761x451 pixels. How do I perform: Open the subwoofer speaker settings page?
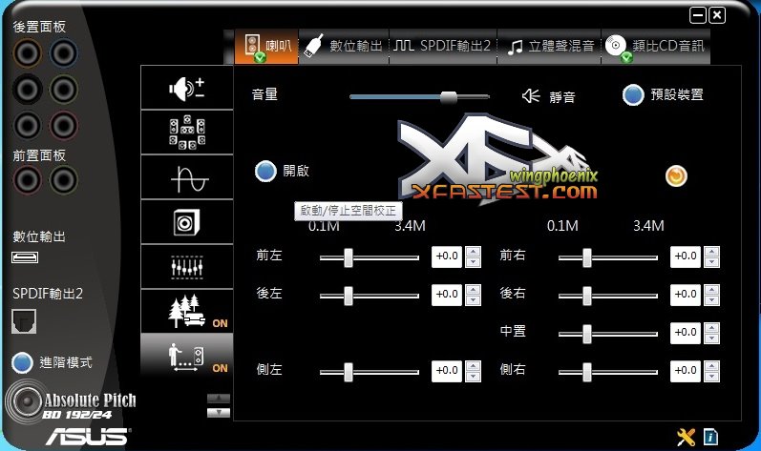click(x=187, y=222)
